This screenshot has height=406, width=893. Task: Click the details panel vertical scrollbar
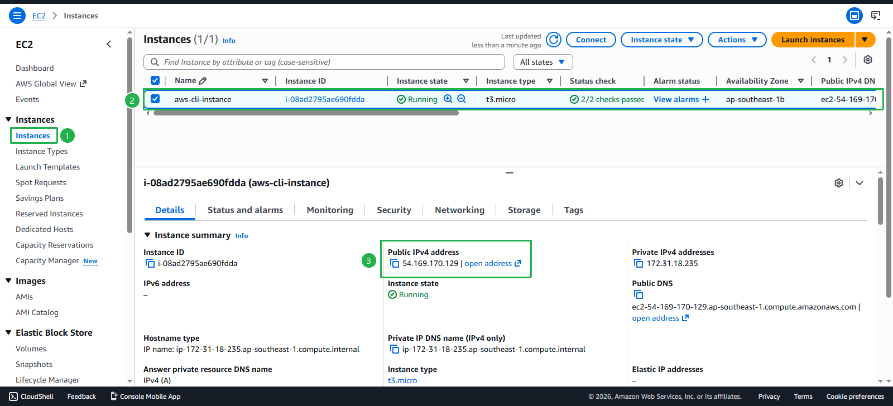click(x=880, y=201)
